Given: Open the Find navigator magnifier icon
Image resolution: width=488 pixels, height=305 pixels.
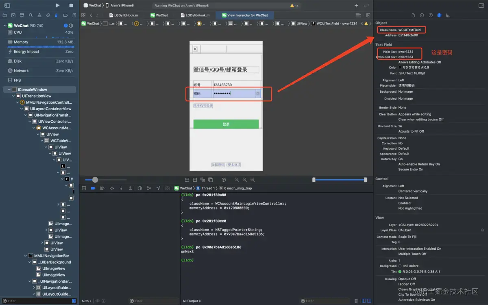Looking at the screenshot, I should (x=30, y=15).
